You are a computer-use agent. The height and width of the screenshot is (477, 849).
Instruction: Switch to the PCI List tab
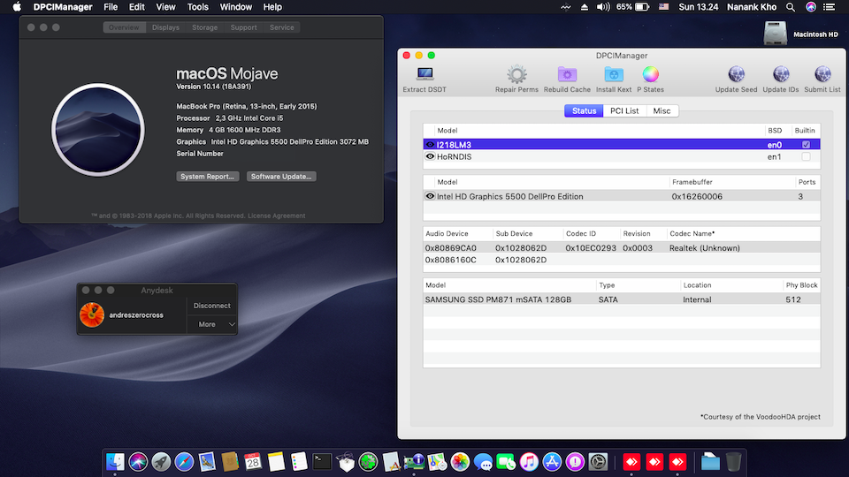coord(624,110)
